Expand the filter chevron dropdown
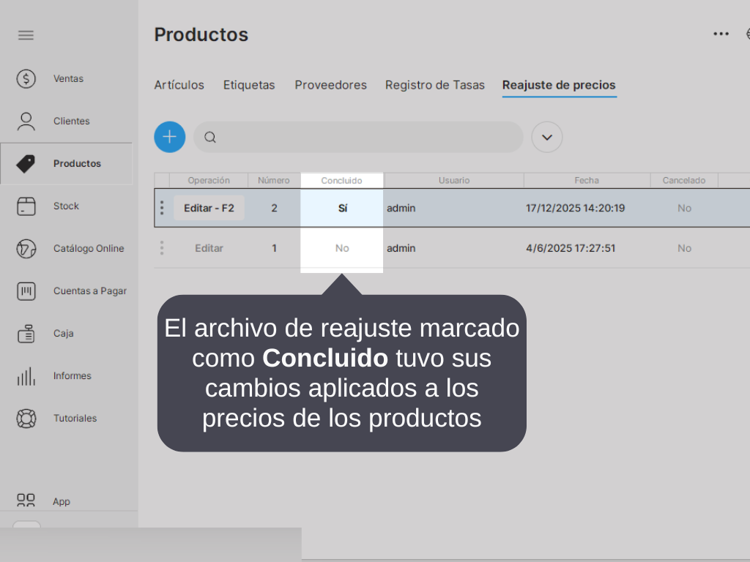This screenshot has height=562, width=750. (546, 137)
